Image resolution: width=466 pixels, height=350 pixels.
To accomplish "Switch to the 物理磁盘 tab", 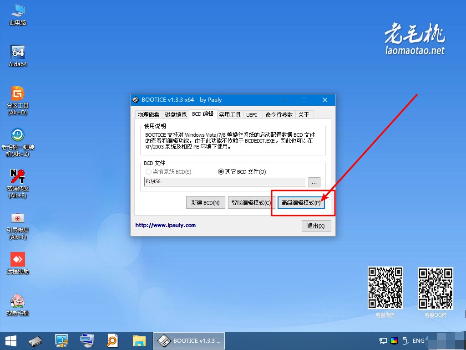I will point(149,114).
